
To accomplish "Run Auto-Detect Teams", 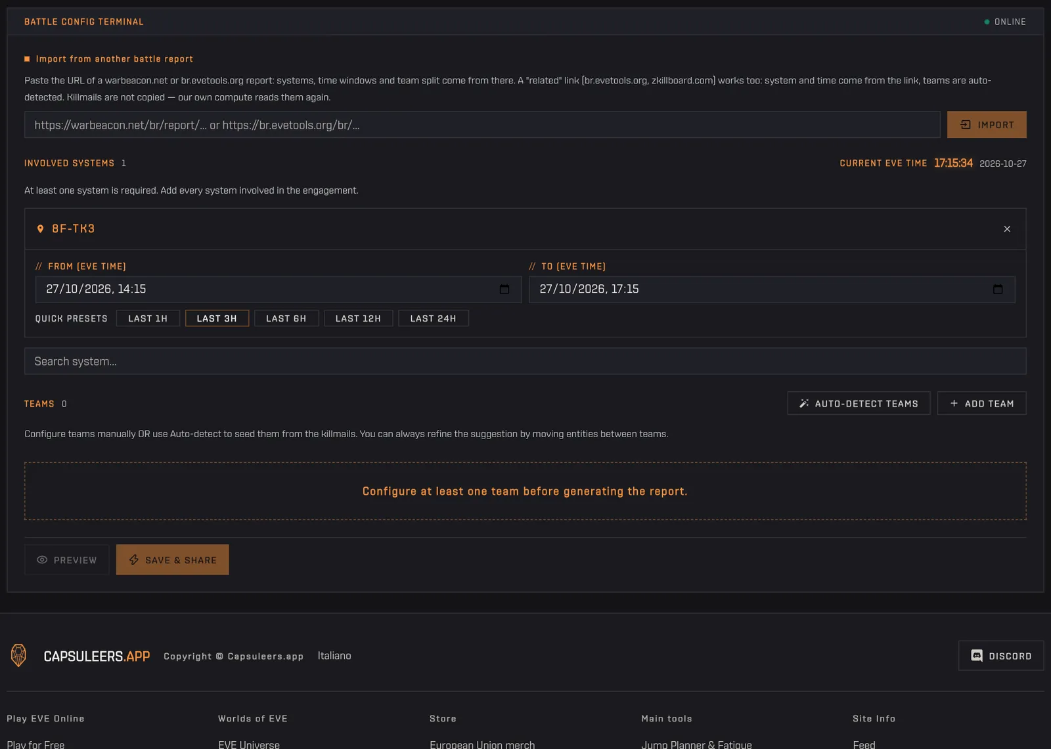I will pos(859,404).
